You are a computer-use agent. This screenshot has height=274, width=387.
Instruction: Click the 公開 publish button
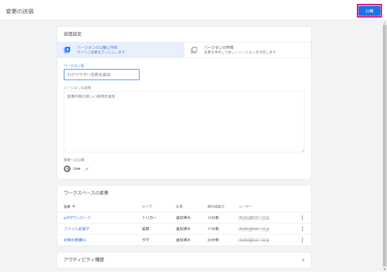click(x=369, y=11)
